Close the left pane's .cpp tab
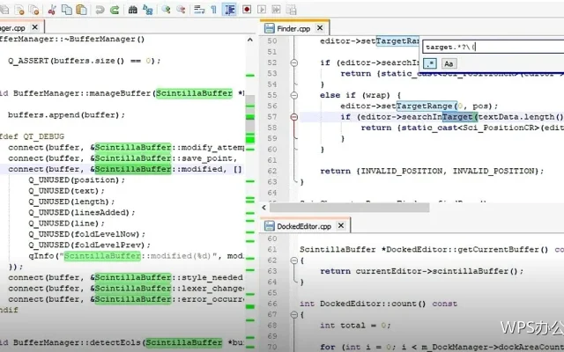The image size is (564, 352). (35, 27)
